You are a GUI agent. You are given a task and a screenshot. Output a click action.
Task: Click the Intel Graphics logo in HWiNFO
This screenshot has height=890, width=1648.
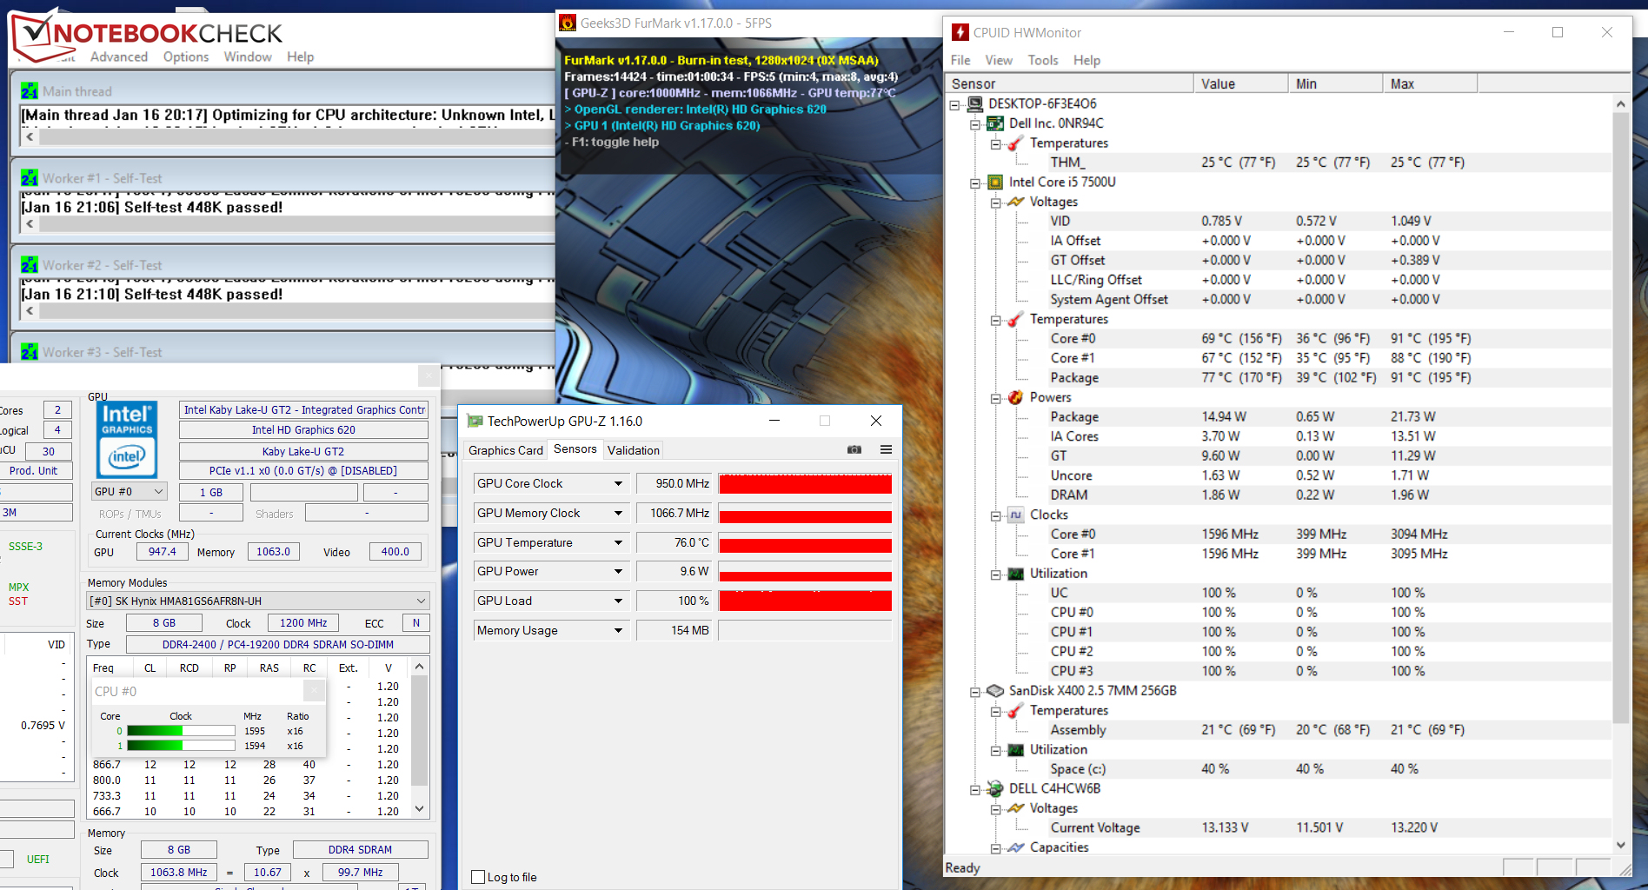(x=127, y=440)
